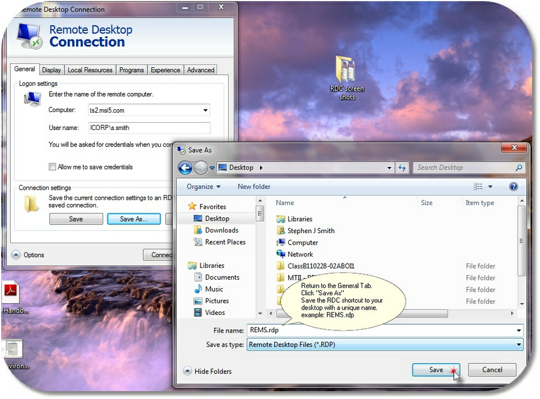Click Save in the Save As dialog
The height and width of the screenshot is (399, 540).
436,370
